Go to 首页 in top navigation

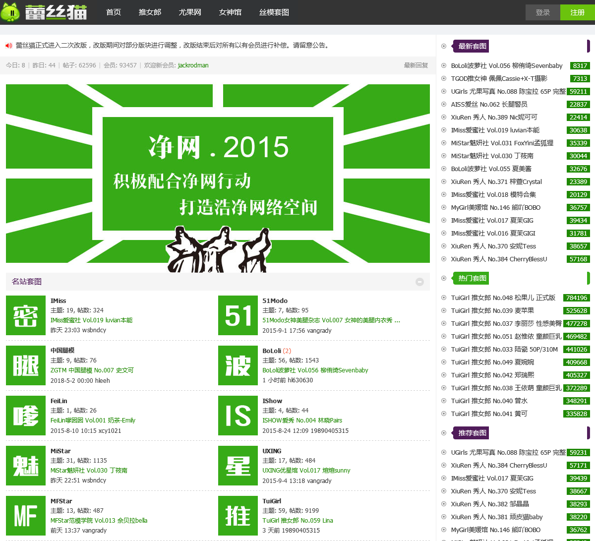click(x=114, y=12)
